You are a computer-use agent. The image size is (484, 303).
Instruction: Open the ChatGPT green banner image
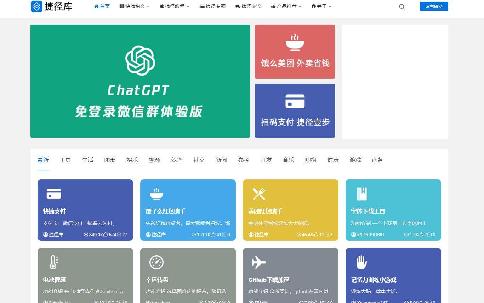click(140, 81)
